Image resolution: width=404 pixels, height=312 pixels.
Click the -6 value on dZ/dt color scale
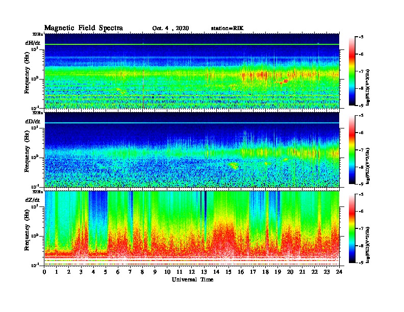pyautogui.click(x=361, y=211)
